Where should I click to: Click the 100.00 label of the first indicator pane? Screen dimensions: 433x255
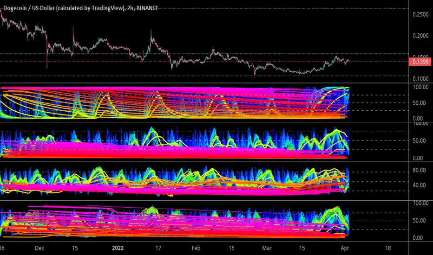420,87
